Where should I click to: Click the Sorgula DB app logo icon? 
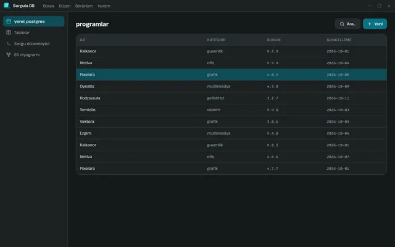click(x=6, y=6)
